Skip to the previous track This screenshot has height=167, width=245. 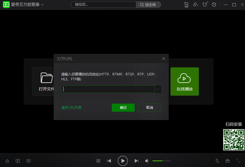click(109, 161)
